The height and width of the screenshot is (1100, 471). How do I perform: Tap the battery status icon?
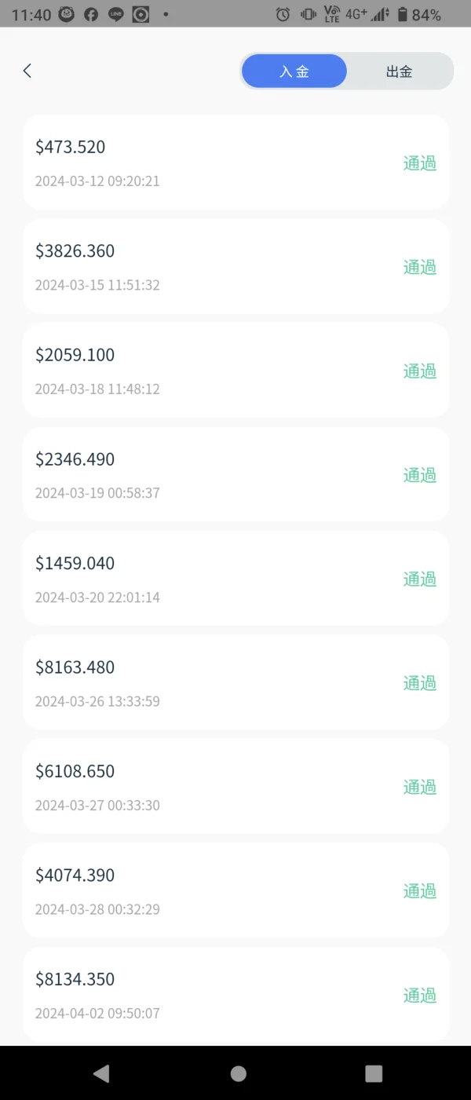[x=403, y=14]
